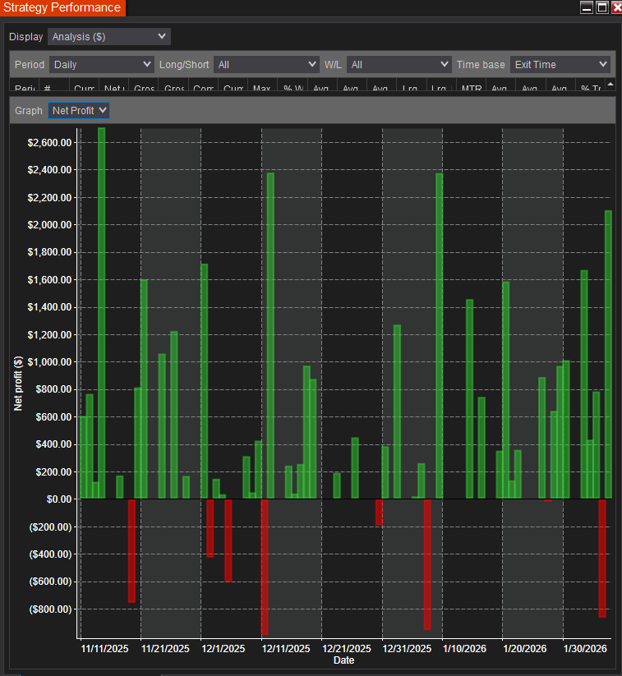Click the grid scroll-up arrow

tap(610, 84)
